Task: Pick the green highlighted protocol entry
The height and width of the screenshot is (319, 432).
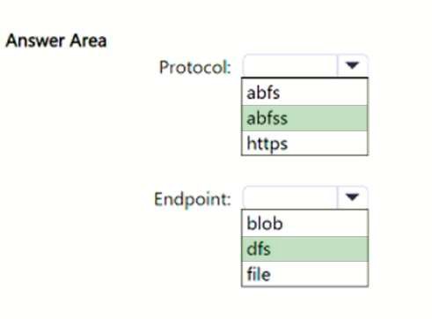Action: point(304,118)
